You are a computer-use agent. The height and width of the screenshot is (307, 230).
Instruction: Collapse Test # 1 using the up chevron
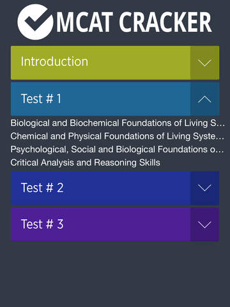point(204,99)
